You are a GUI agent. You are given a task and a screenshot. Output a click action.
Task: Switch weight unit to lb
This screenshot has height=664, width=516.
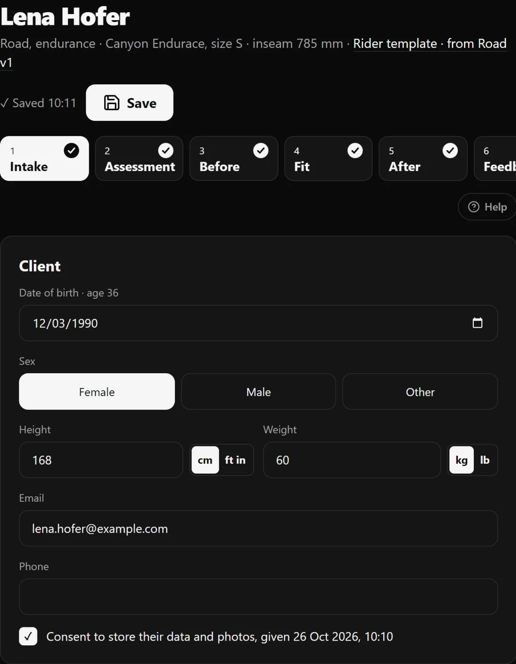tap(485, 460)
